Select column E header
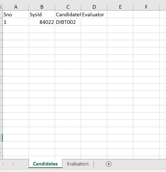166x172 pixels. (x=120, y=7)
